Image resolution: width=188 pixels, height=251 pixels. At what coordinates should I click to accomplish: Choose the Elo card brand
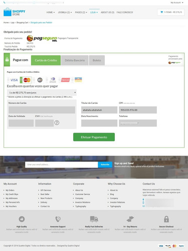pos(40,80)
